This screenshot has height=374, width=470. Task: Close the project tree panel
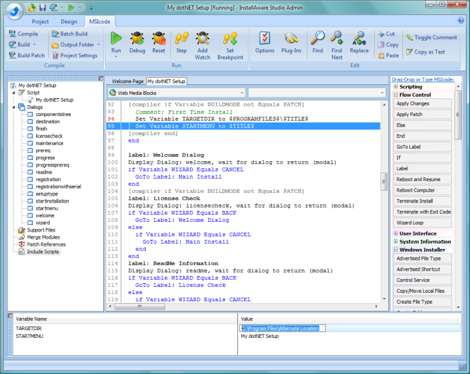tap(101, 79)
